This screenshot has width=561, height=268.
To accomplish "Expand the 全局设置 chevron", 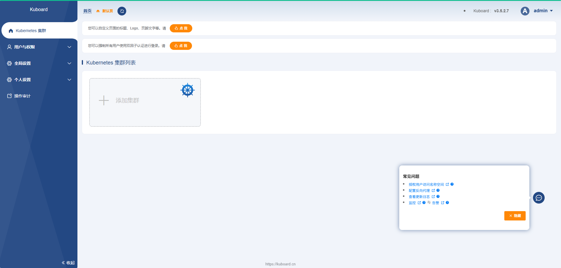I will click(x=69, y=63).
